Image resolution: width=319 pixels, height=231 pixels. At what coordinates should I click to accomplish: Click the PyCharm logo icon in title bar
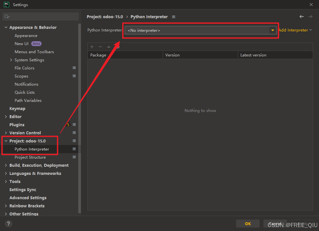tap(6, 5)
